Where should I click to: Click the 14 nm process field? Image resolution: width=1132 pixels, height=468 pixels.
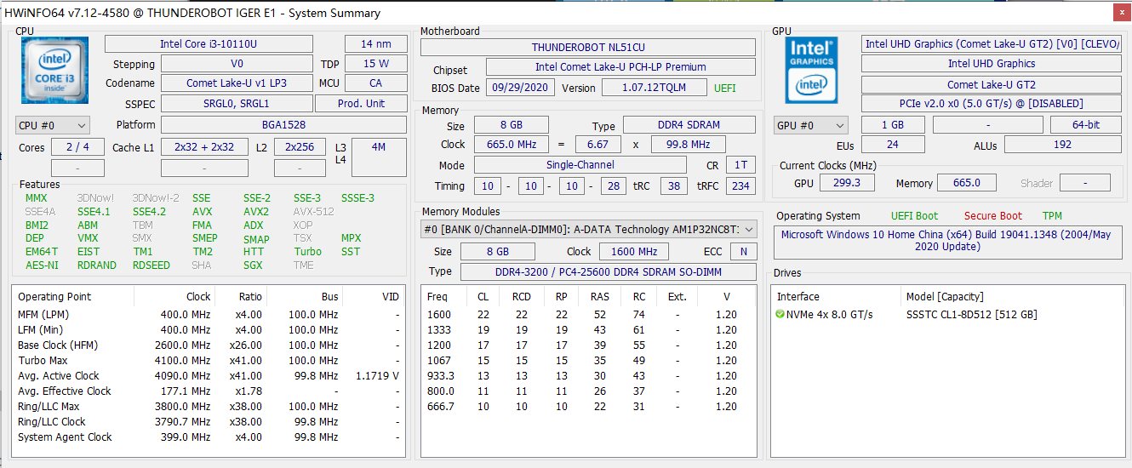375,43
